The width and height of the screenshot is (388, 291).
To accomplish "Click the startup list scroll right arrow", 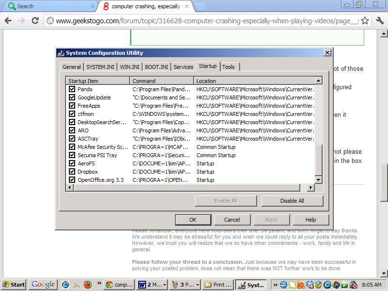I will click(311, 188).
